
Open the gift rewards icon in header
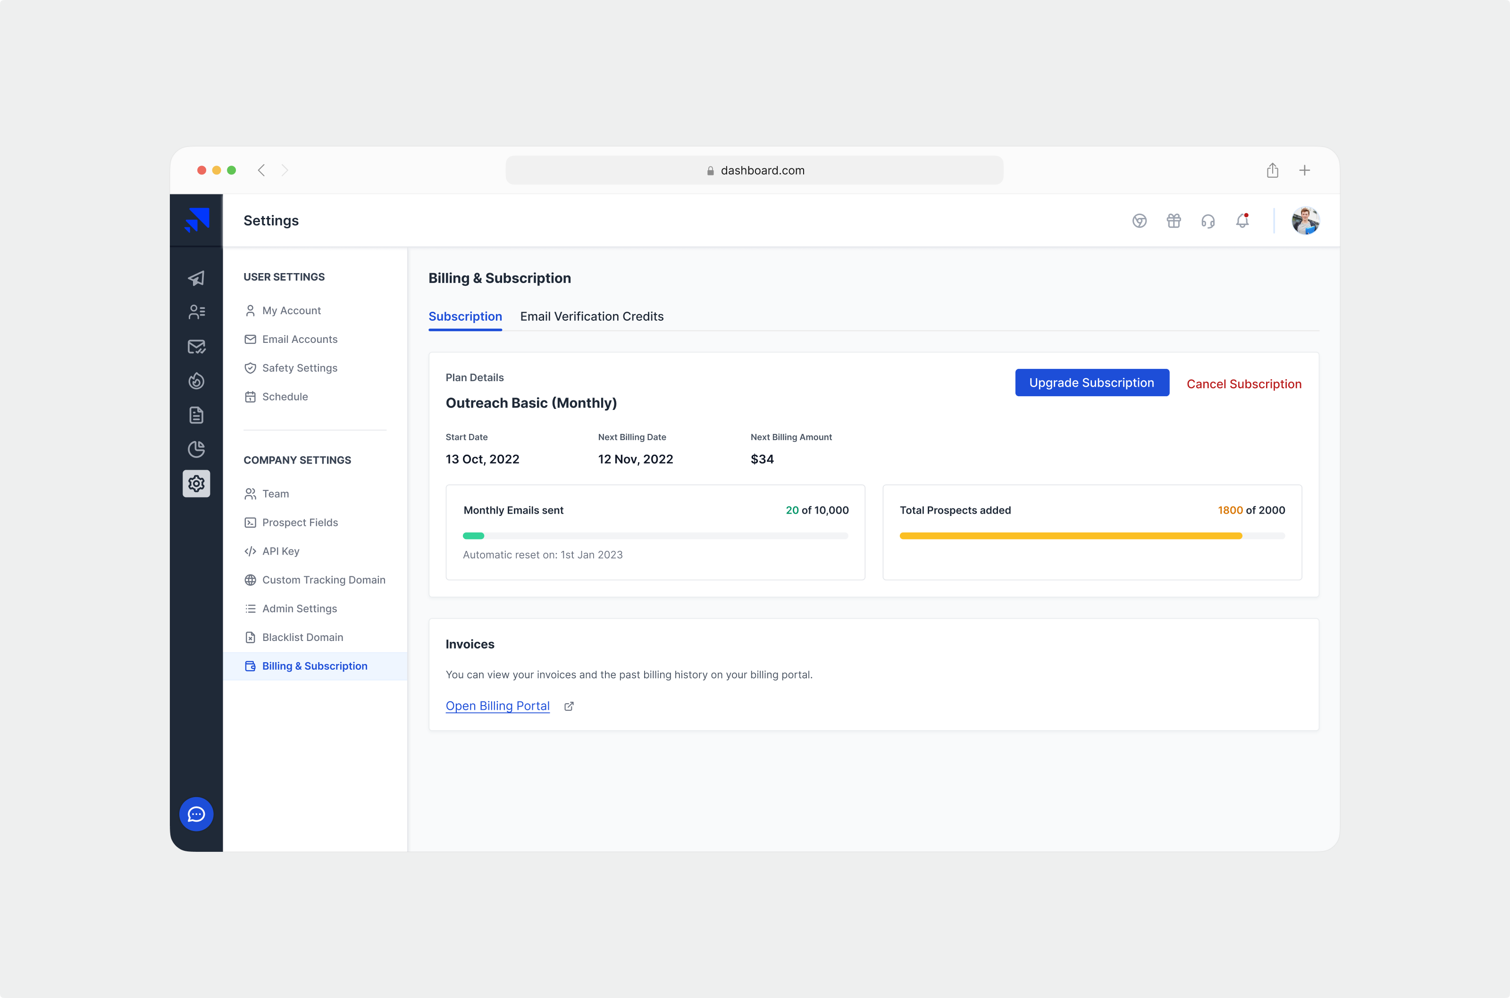[1174, 221]
